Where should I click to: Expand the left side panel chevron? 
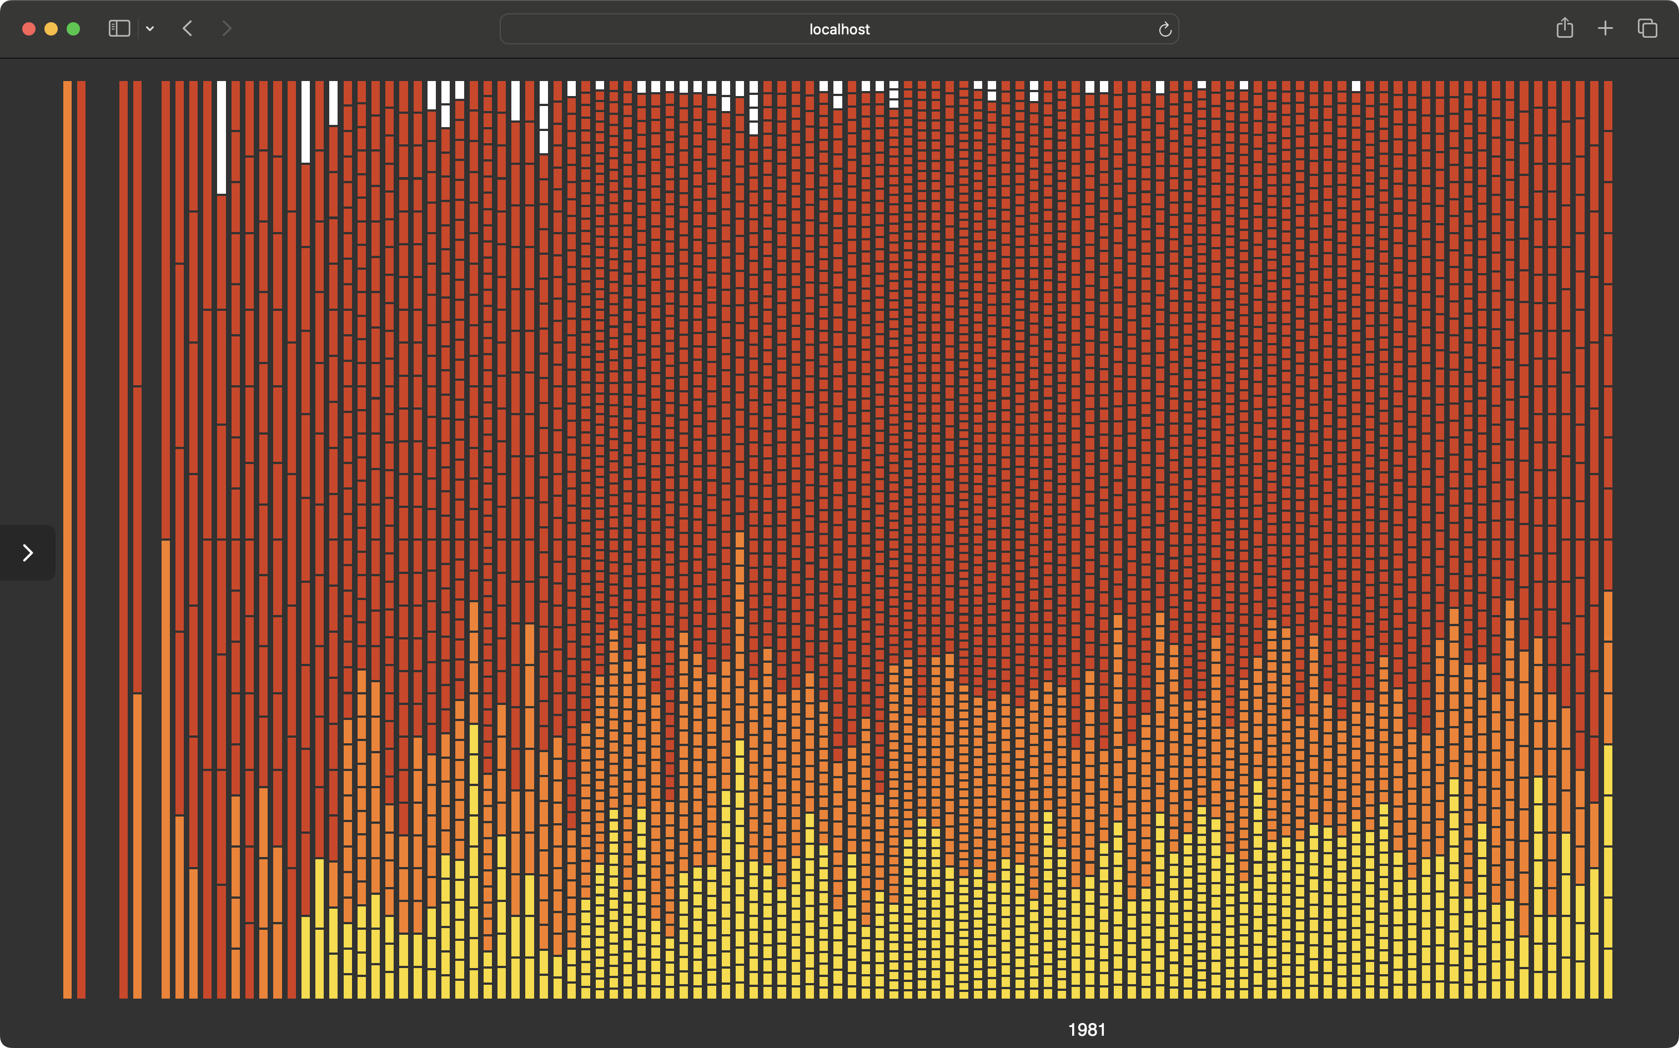(28, 552)
